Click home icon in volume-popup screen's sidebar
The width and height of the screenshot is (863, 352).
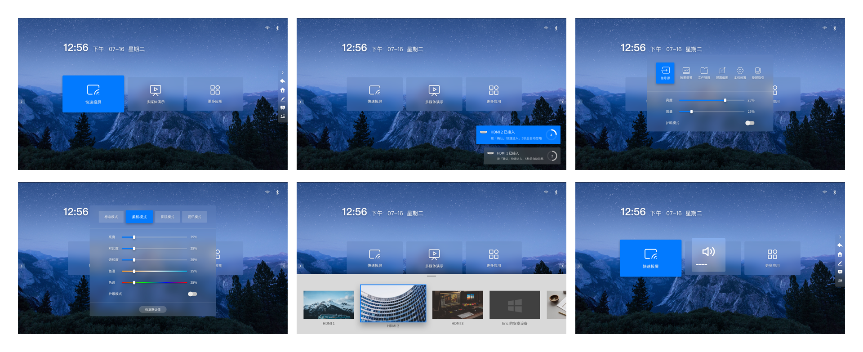(x=840, y=254)
